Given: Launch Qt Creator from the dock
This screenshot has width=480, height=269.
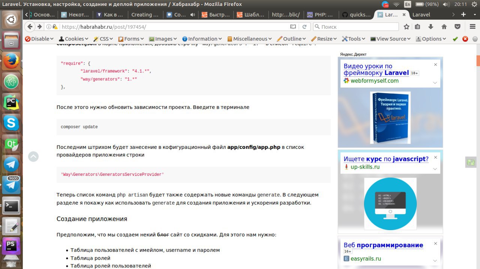Looking at the screenshot, I should coord(11,144).
